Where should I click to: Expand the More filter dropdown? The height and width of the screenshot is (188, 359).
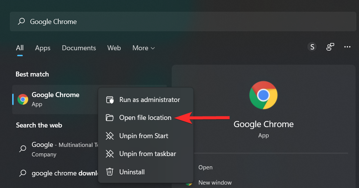(144, 48)
